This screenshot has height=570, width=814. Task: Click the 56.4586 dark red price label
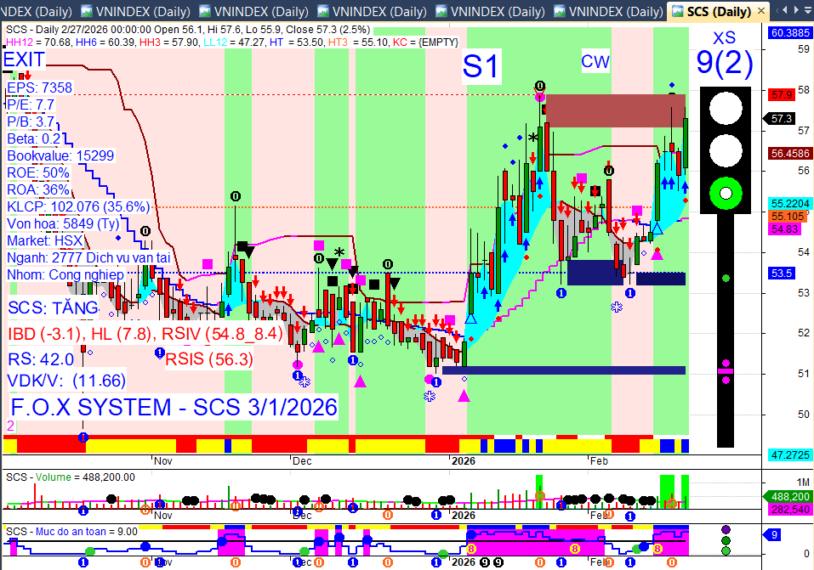790,153
